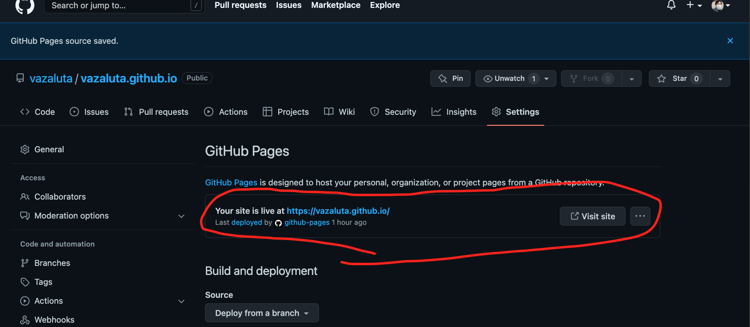750x327 pixels.
Task: Open the plus create-new menu
Action: 694,5
